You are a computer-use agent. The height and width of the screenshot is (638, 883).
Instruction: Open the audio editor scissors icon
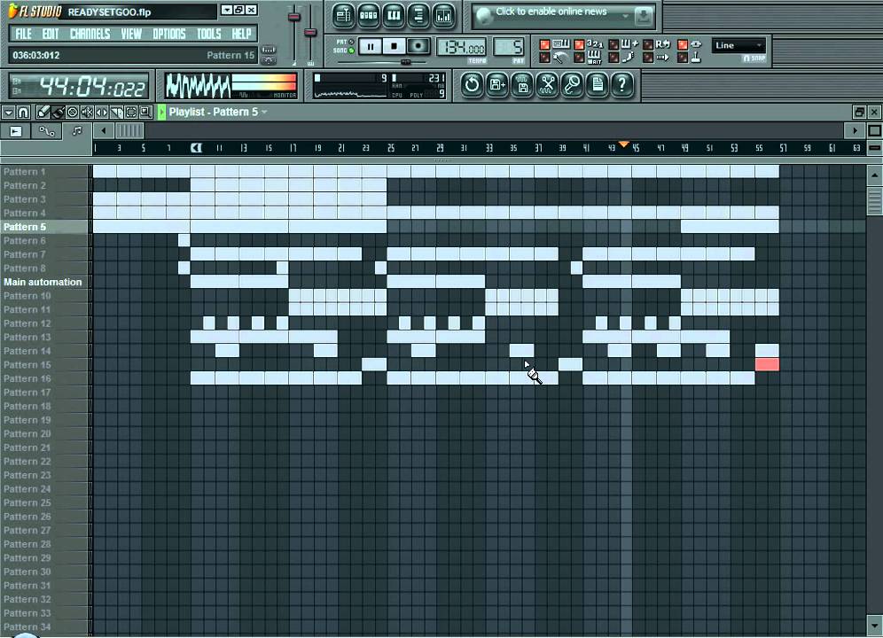[x=547, y=85]
